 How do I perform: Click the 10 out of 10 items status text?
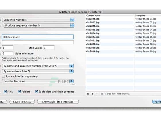click(x=115, y=94)
